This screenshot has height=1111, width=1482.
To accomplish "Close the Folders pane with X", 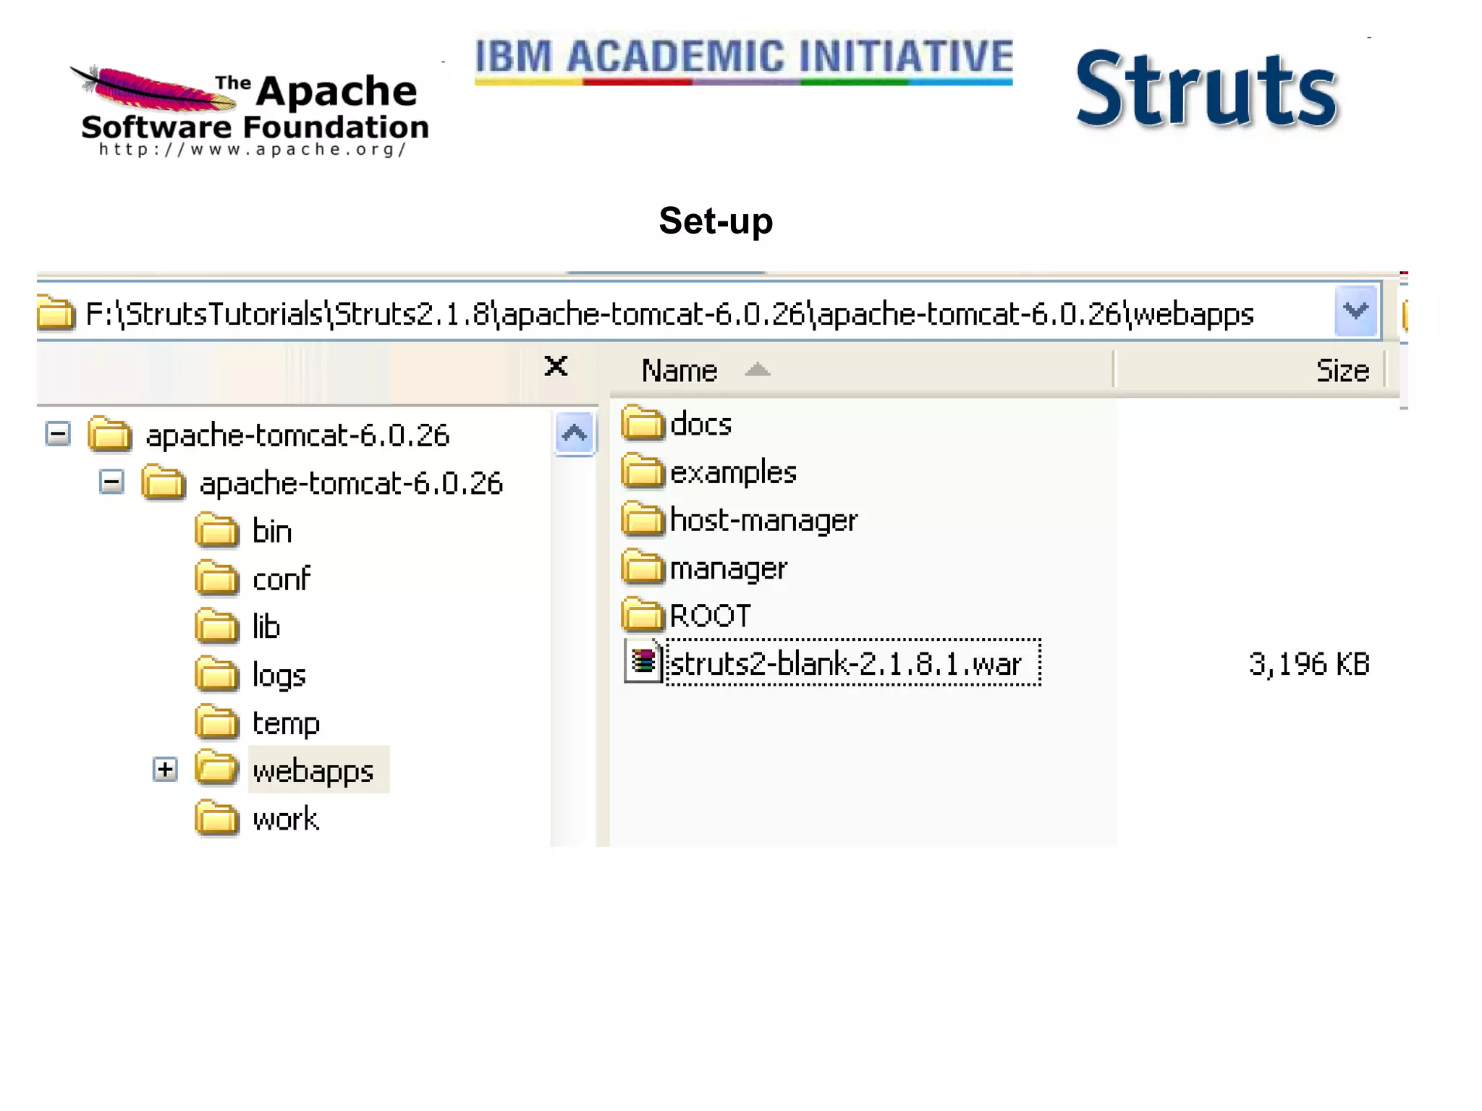I will point(556,366).
